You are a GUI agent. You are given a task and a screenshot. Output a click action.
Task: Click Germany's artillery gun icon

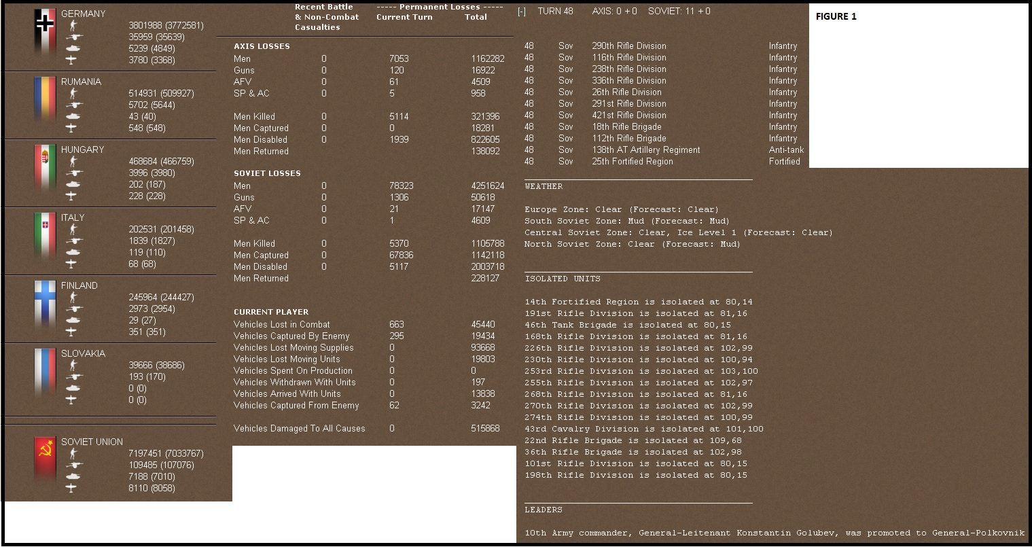point(73,37)
